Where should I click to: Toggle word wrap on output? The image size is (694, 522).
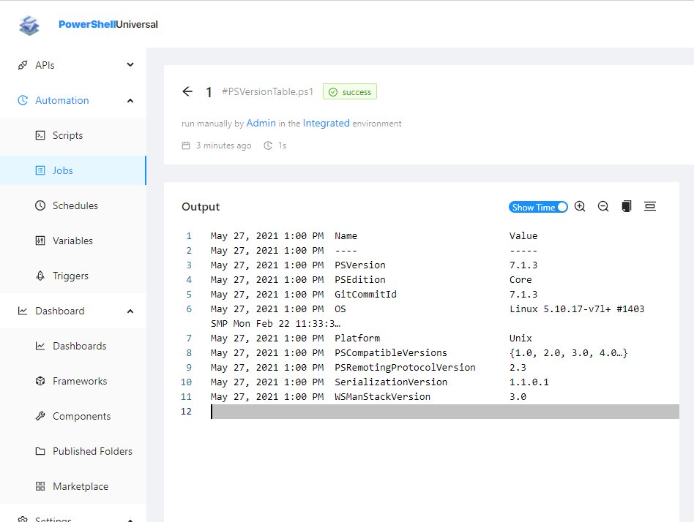pyautogui.click(x=650, y=206)
